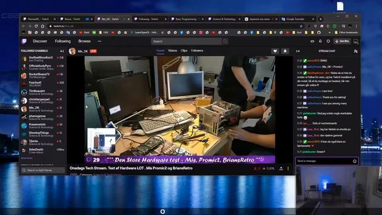Click the Get Bits button
The height and width of the screenshot is (215, 382).
click(342, 41)
